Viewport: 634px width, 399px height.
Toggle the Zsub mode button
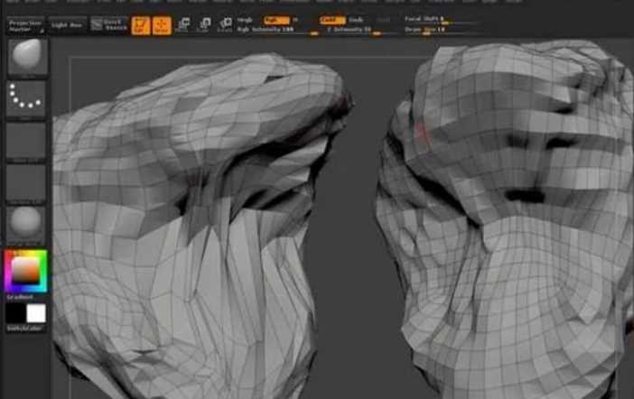click(356, 20)
